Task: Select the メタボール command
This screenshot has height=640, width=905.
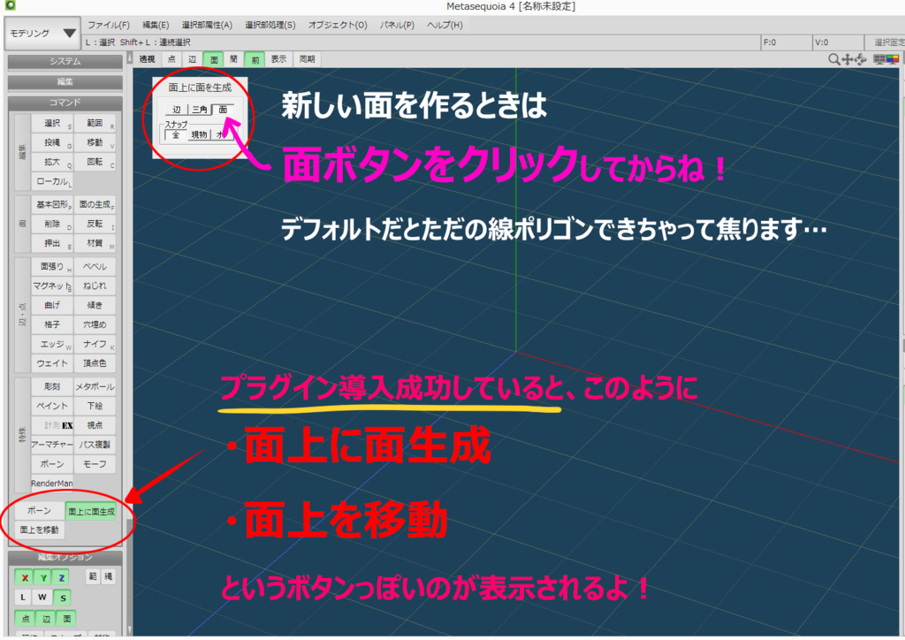Action: tap(95, 386)
